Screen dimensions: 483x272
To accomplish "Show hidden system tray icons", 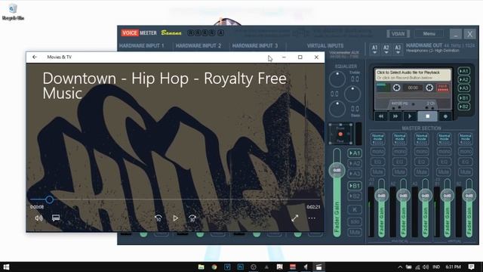I will pos(400,267).
